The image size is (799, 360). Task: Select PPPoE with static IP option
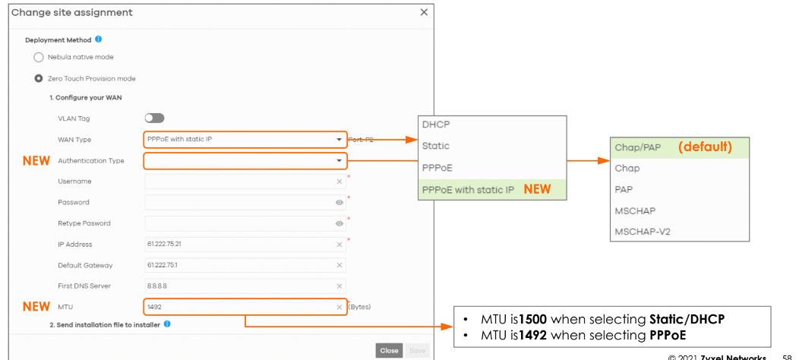(x=468, y=190)
